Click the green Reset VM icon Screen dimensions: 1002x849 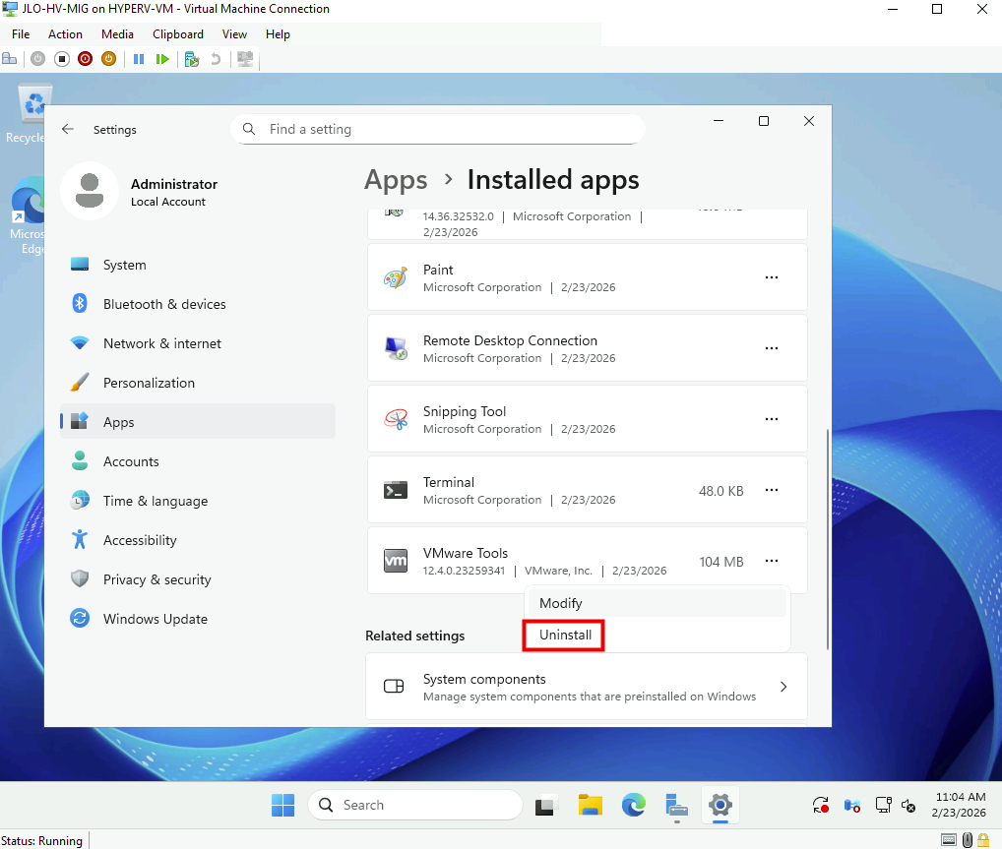coord(161,59)
